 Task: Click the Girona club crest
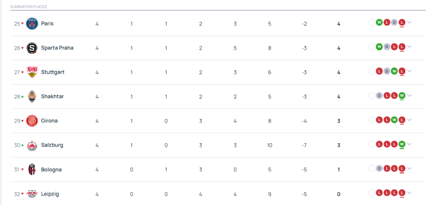point(32,121)
